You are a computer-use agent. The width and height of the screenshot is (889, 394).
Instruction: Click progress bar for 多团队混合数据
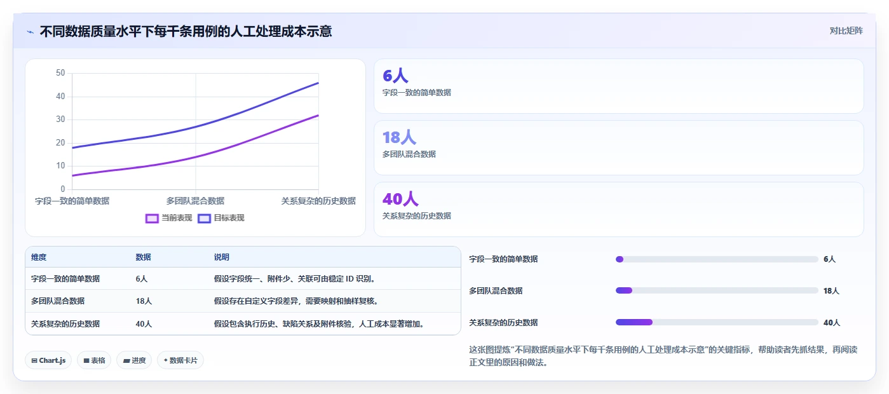pos(717,290)
